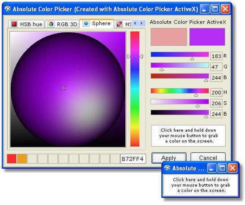Click the palette icon in small Absolute window
The image size is (245, 205).
[167, 168]
